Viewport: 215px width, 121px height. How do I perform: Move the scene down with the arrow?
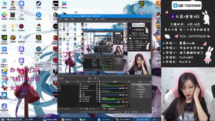pos(69,109)
